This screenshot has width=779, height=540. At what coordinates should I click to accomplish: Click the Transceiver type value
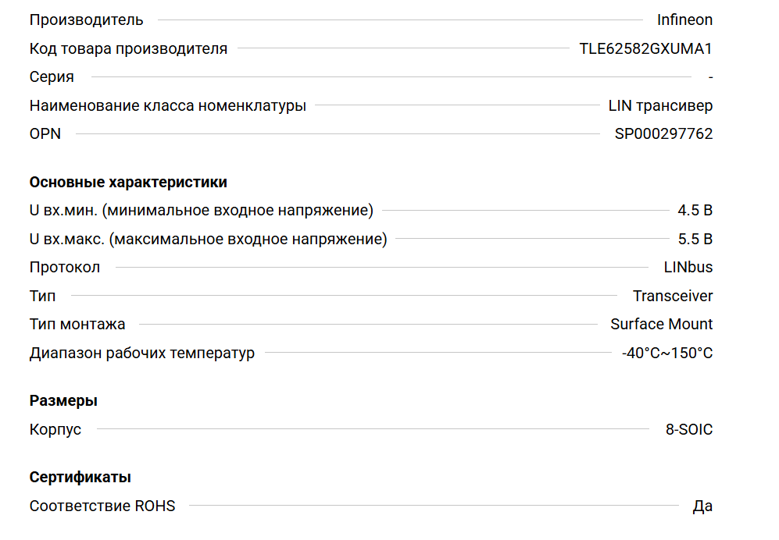pyautogui.click(x=673, y=296)
